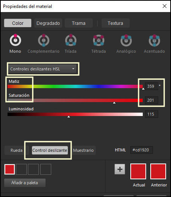
Task: Click the red palette swatch
Action: [9, 169]
